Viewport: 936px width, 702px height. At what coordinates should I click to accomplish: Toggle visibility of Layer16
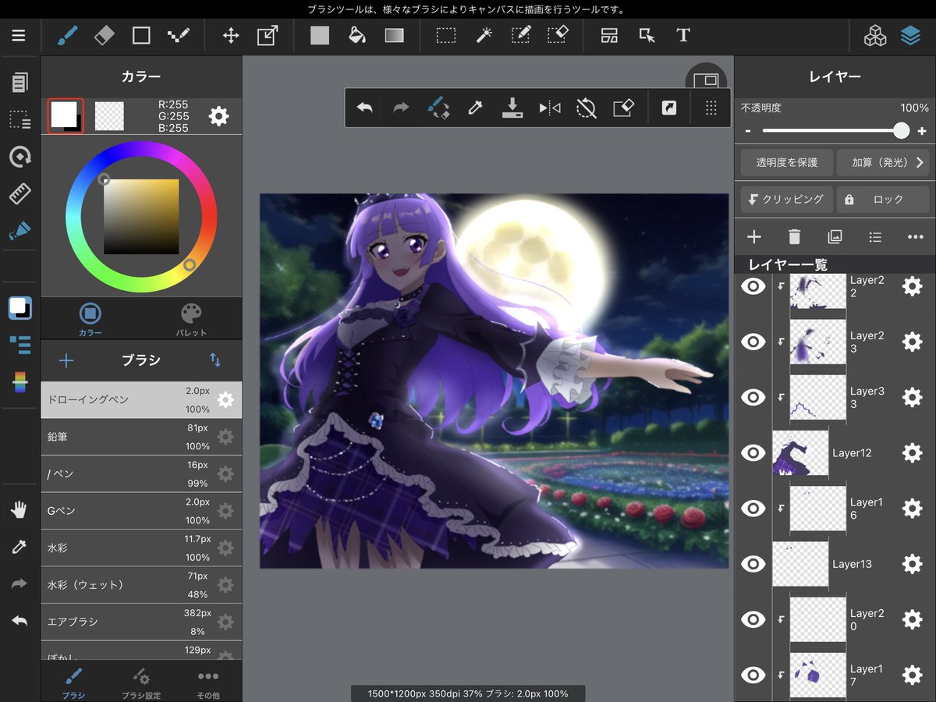[x=753, y=509]
